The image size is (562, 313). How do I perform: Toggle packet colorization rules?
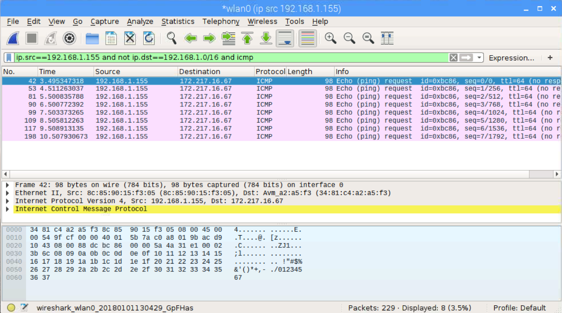coord(307,39)
